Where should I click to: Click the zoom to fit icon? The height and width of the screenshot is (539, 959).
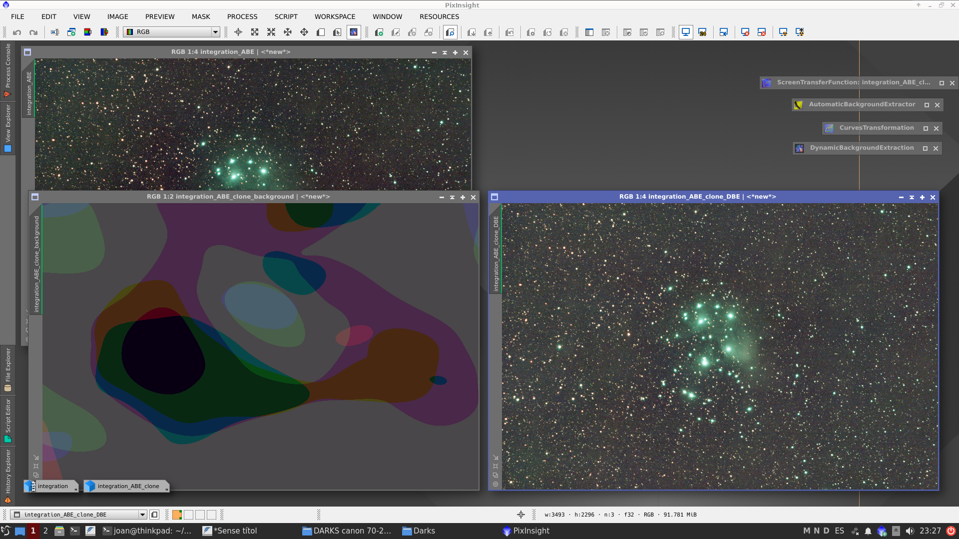(255, 32)
